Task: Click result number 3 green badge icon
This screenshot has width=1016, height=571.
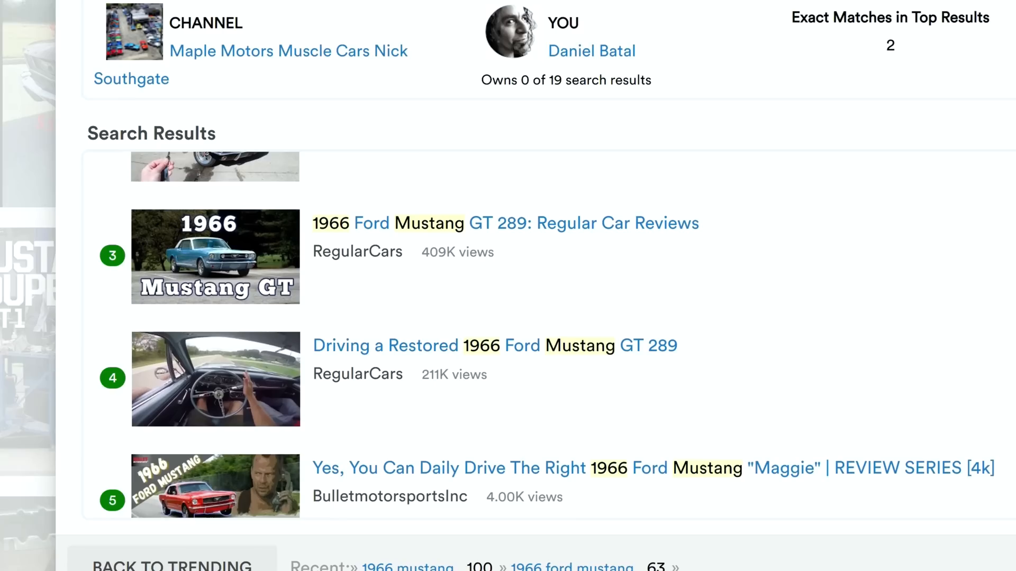Action: (111, 255)
